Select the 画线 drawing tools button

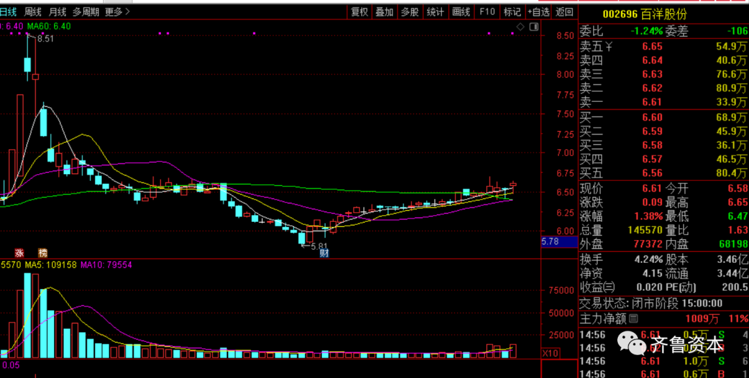point(461,12)
